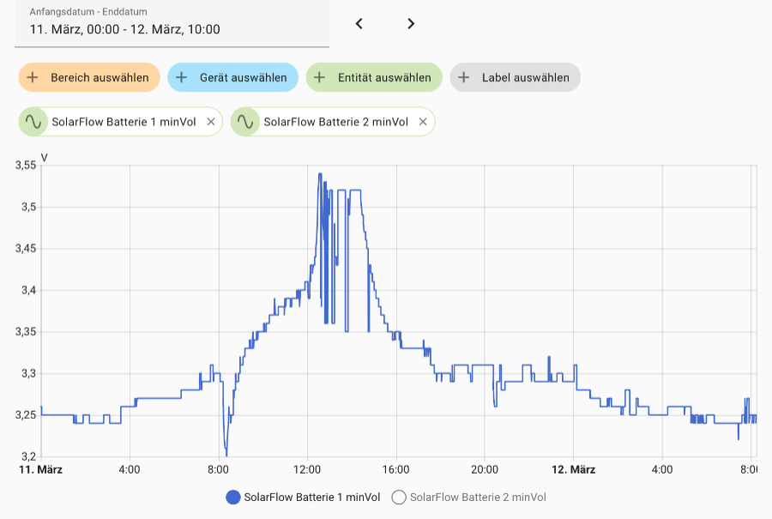Click the blue Batterie 1 legend color dot
This screenshot has height=519, width=772.
pos(232,498)
